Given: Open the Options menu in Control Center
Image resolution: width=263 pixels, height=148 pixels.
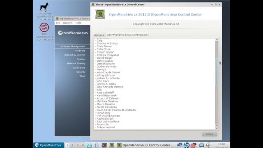Looking at the screenshot, I should pos(68,23).
